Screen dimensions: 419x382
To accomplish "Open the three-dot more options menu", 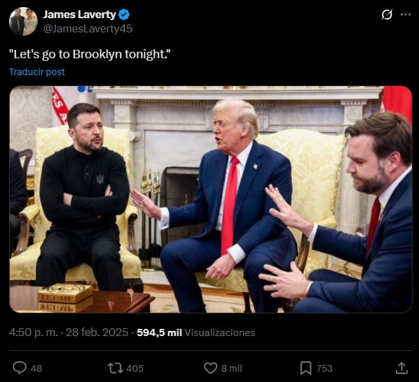I will click(405, 14).
